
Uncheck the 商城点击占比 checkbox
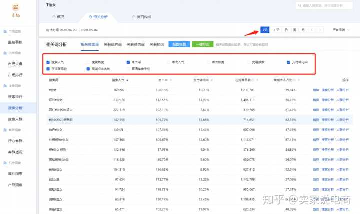pos(88,69)
